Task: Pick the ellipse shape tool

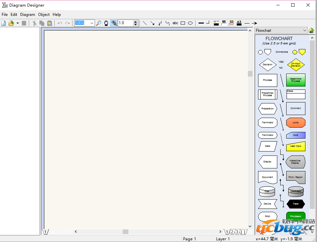Action: tap(190, 23)
